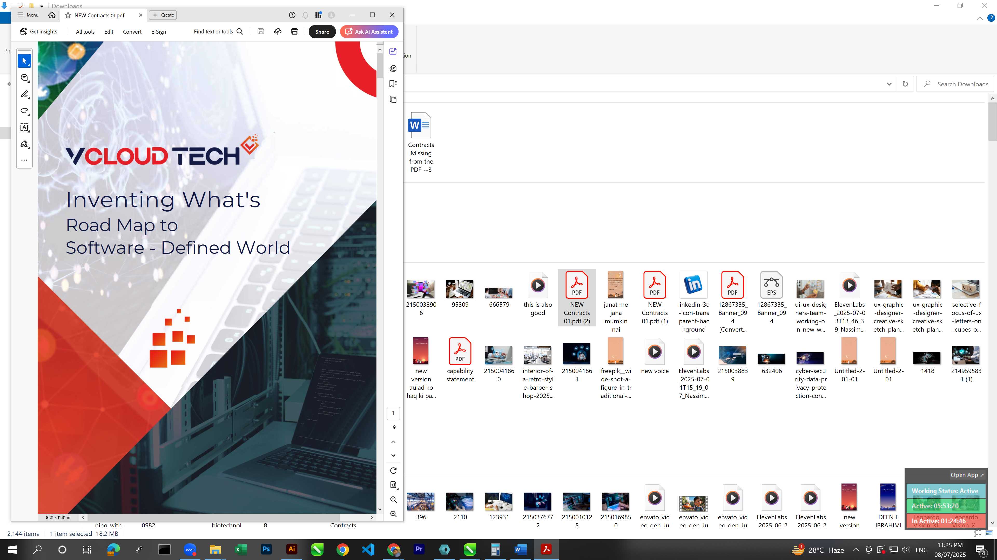Open the Quick Access toolbar dropdown arrow

click(42, 6)
